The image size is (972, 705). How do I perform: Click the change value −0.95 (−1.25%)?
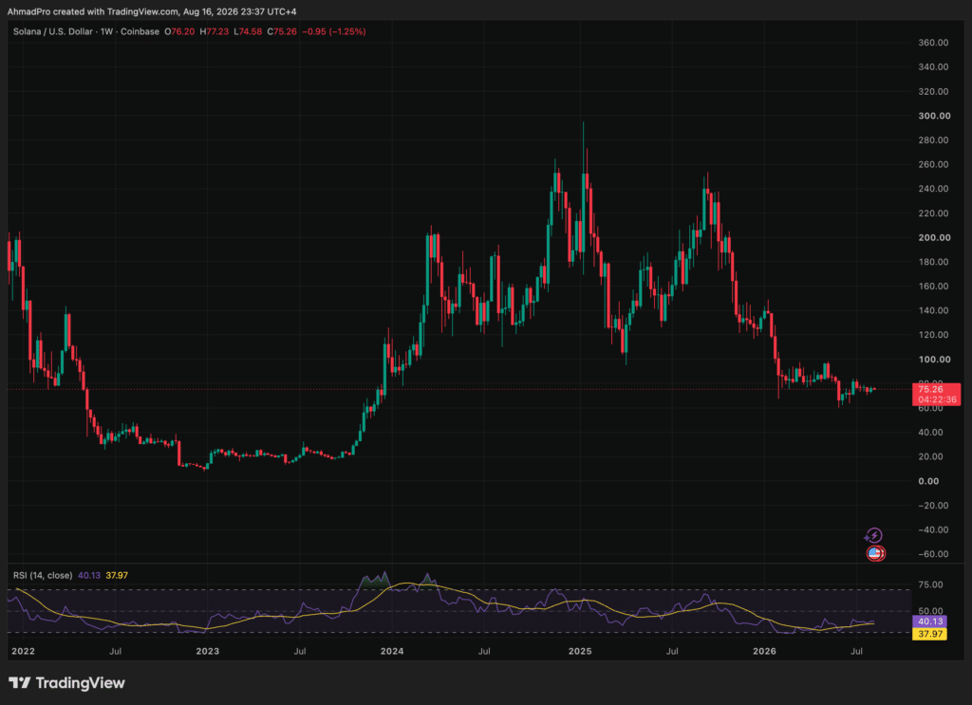(x=334, y=31)
